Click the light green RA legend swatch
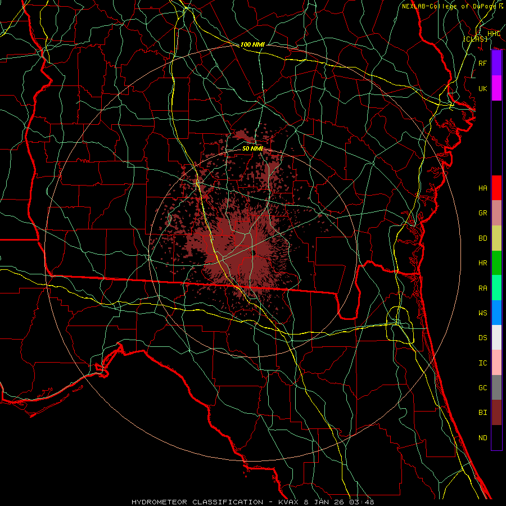506x506 pixels. (496, 288)
